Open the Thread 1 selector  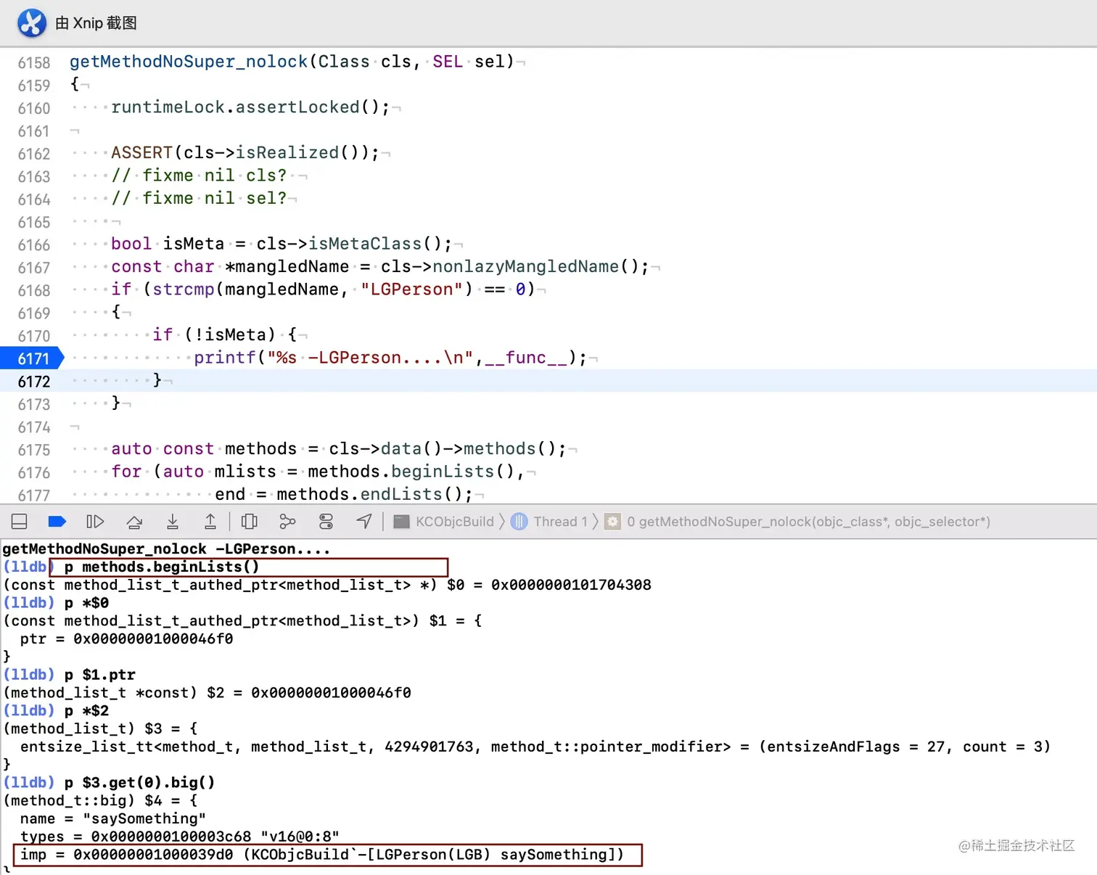coord(559,521)
